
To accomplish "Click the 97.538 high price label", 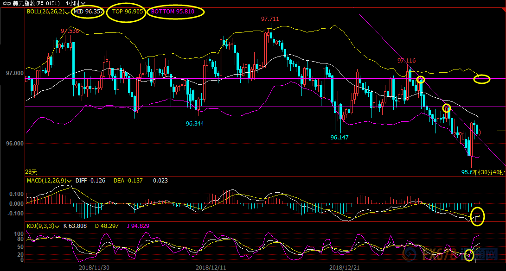I will [x=70, y=31].
